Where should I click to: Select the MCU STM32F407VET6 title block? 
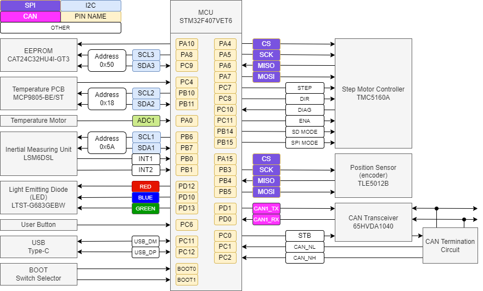coord(206,16)
